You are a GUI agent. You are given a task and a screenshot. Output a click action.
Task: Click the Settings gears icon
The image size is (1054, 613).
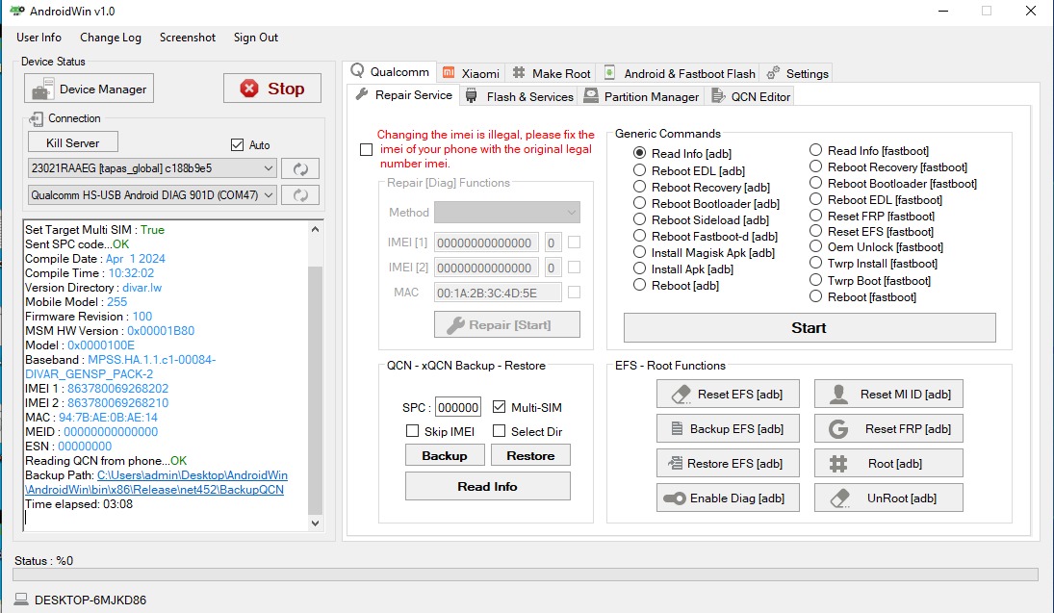(774, 72)
